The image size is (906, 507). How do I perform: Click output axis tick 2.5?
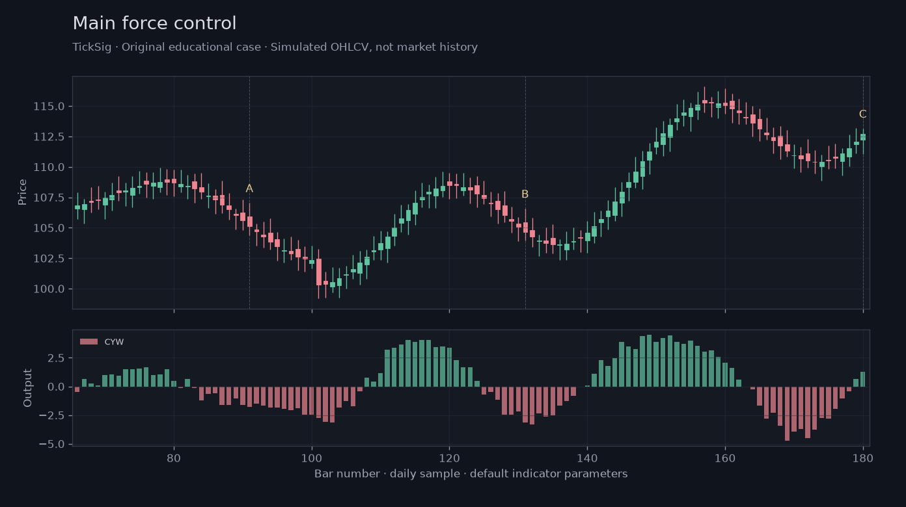click(x=56, y=358)
